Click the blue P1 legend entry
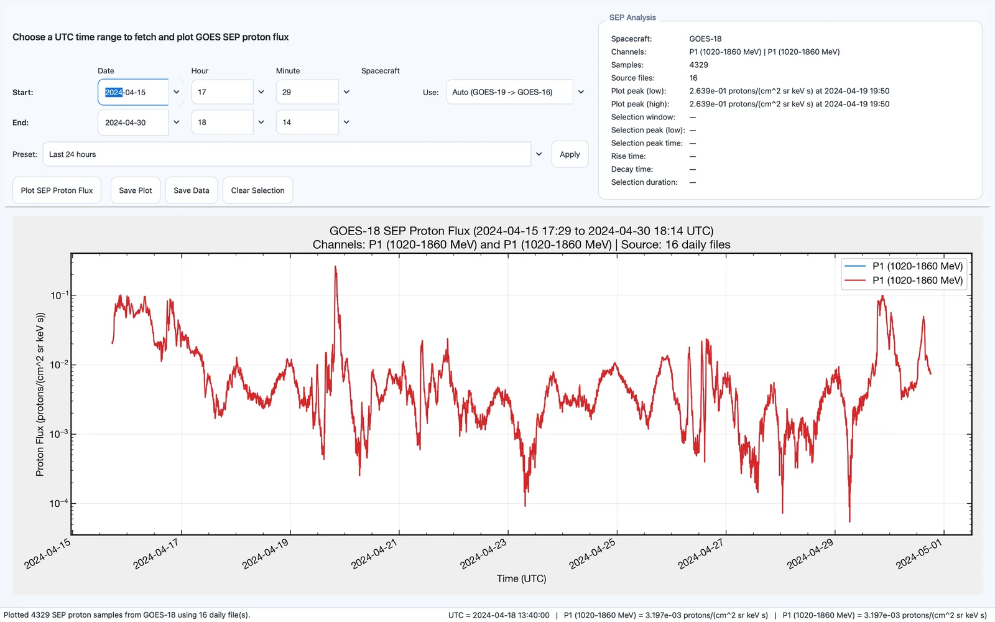This screenshot has width=995, height=622. pos(904,266)
